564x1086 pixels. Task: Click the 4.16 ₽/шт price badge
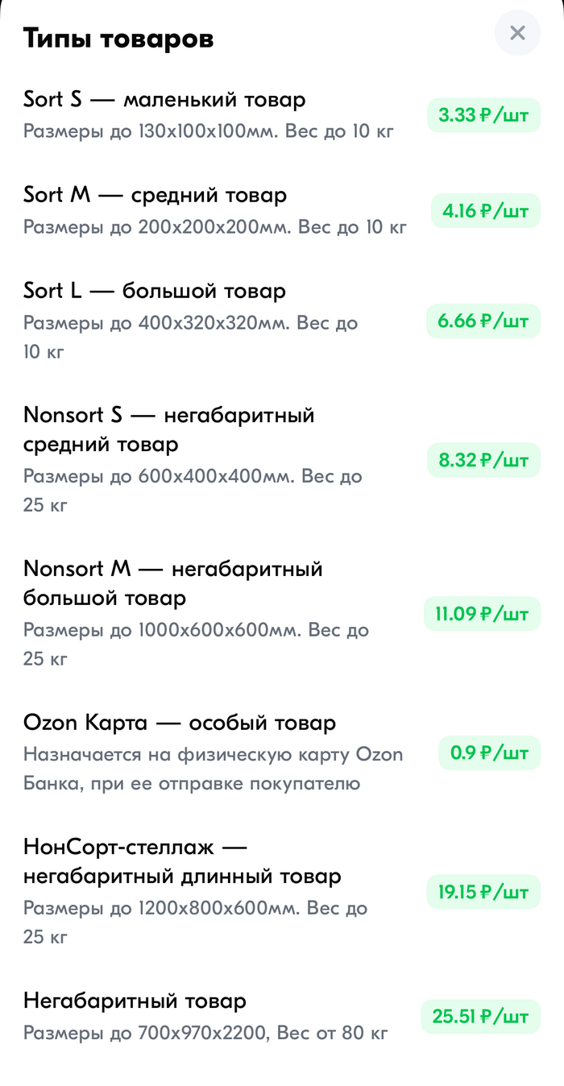[x=485, y=210]
